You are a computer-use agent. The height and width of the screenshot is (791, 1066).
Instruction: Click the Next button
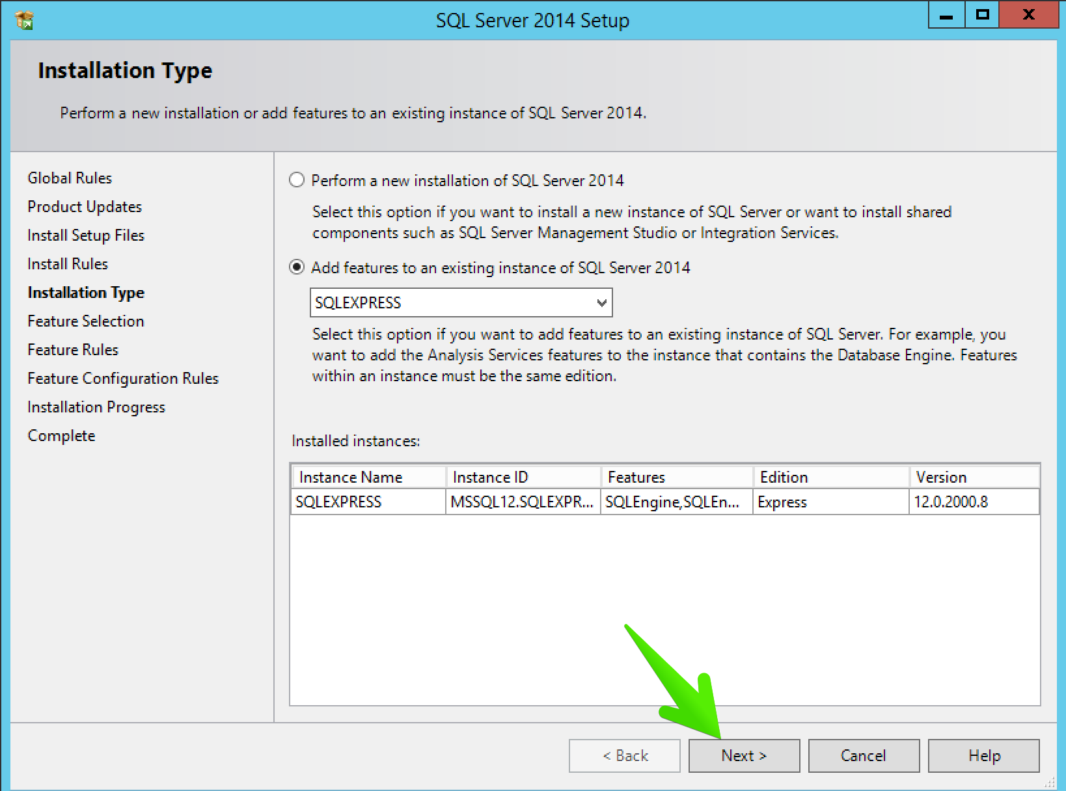(744, 755)
